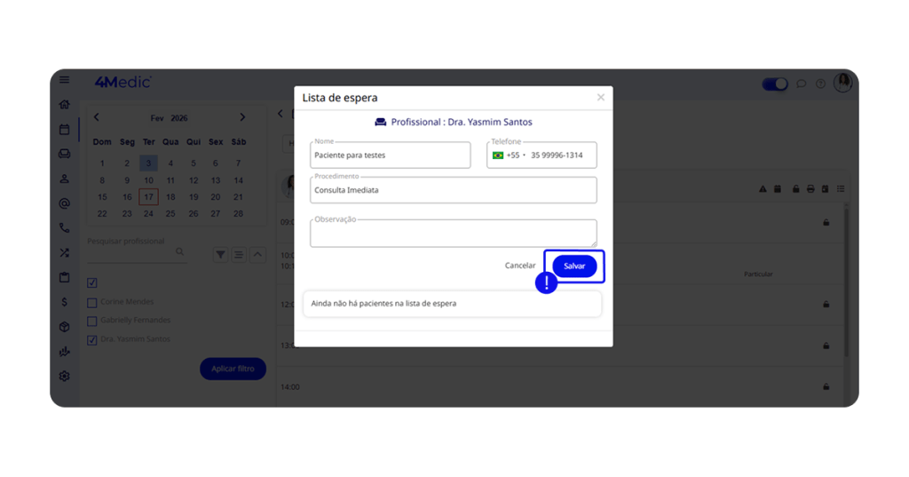This screenshot has height=477, width=909.
Task: Click Cancelar in the waiting list dialog
Action: 520,266
